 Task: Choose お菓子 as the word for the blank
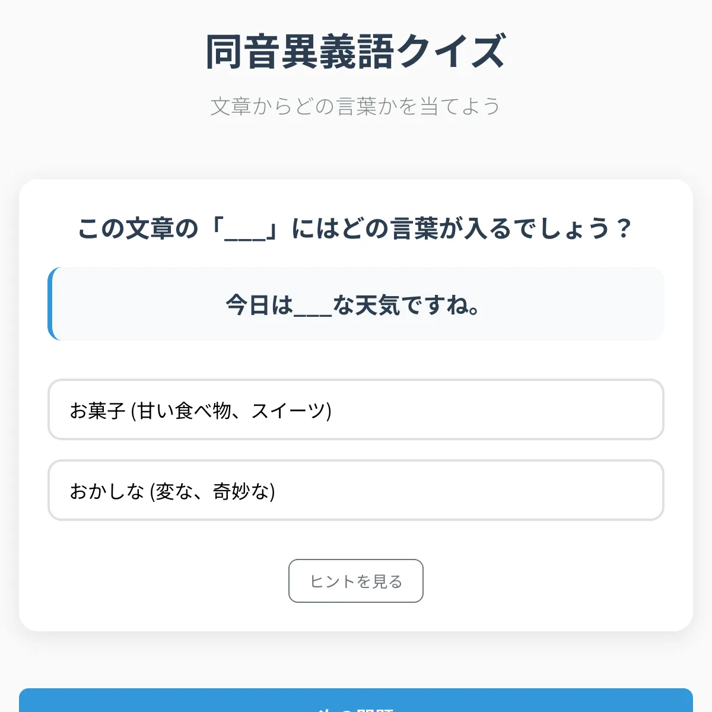coord(355,410)
